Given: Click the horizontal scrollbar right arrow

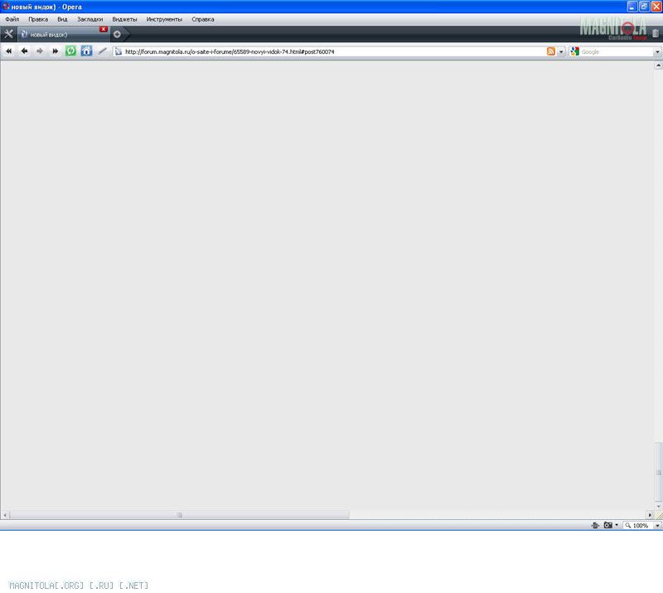Looking at the screenshot, I should point(650,515).
